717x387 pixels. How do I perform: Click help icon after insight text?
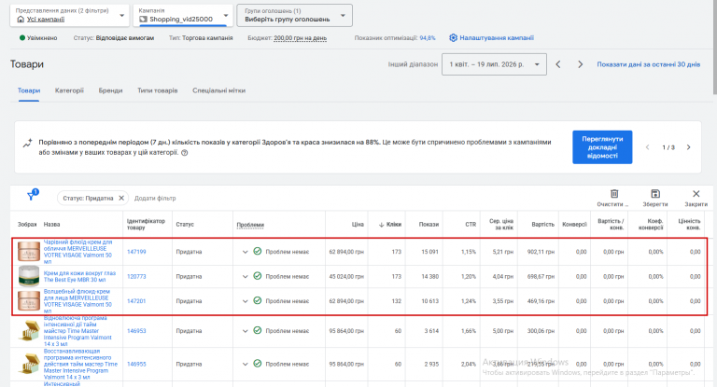pos(184,153)
